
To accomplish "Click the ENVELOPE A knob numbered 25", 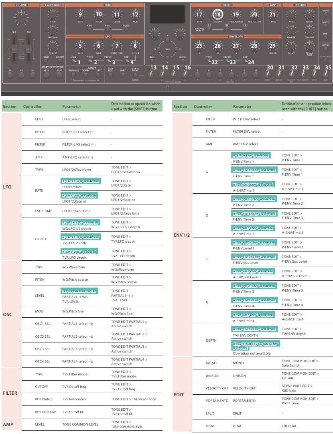I will click(199, 46).
